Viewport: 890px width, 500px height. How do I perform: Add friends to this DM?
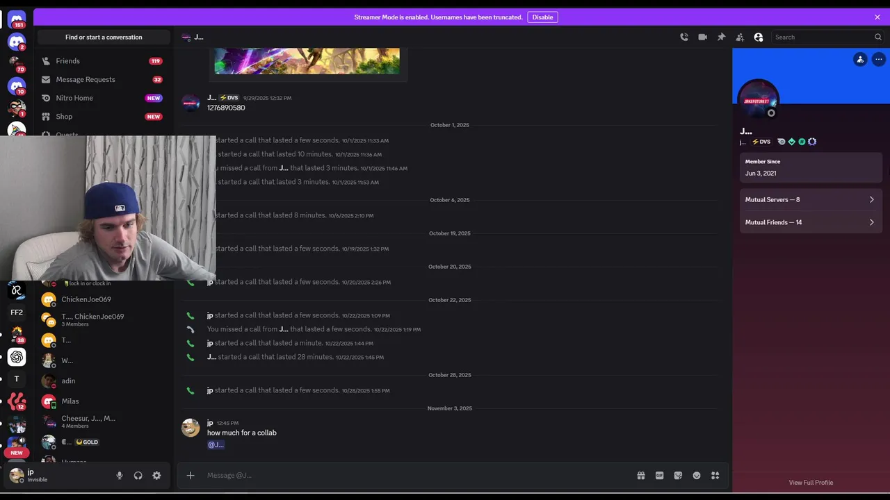[x=740, y=37]
